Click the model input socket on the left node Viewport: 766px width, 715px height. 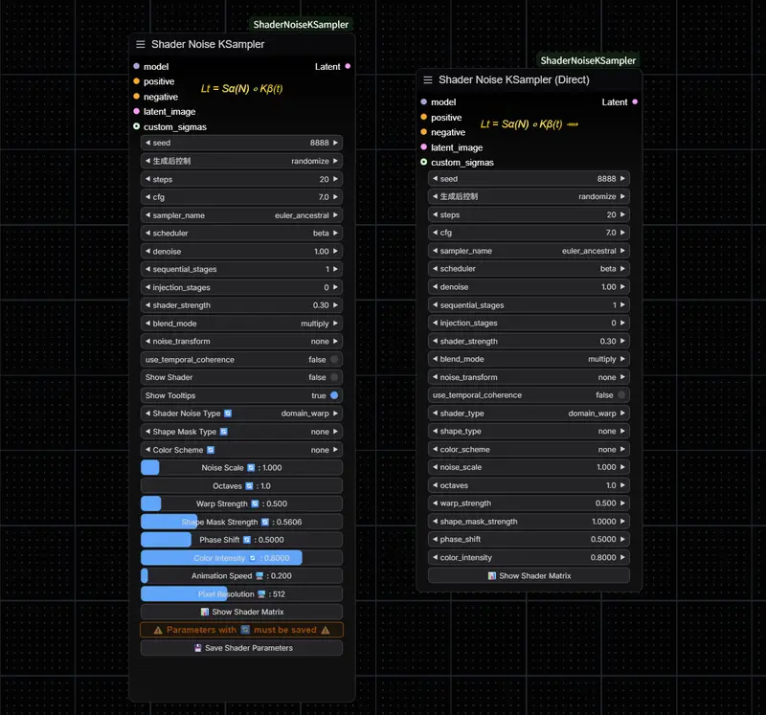click(136, 66)
